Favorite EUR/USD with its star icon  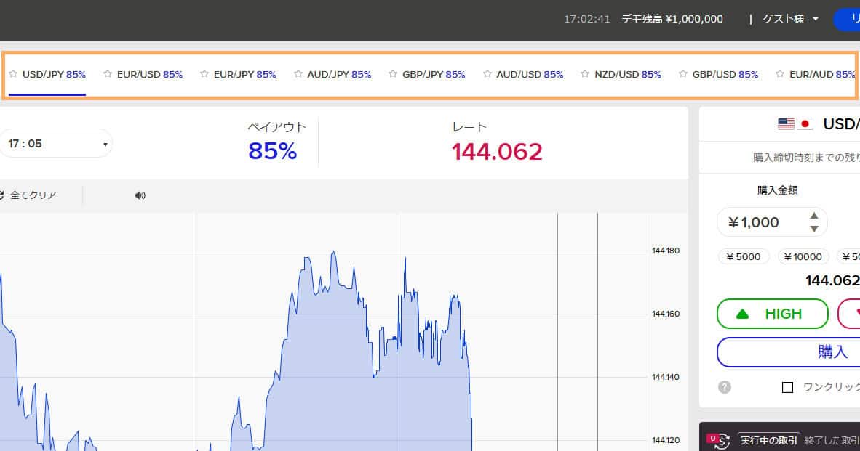tap(108, 74)
